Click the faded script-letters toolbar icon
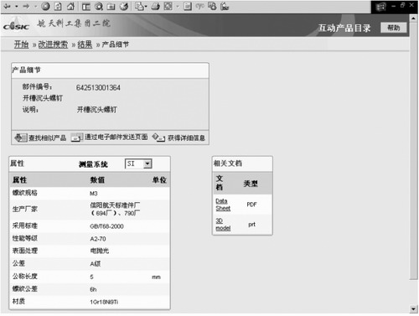 [199, 6]
